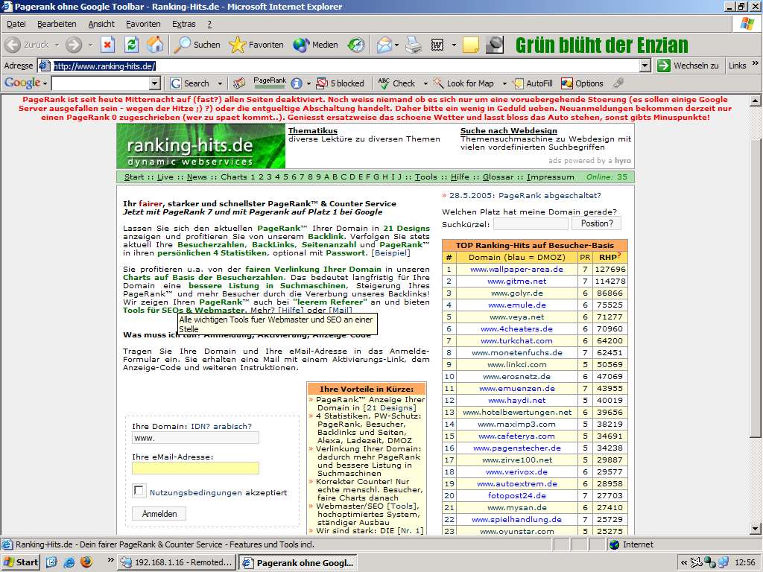This screenshot has width=763, height=572.
Task: Click the Mail envelope icon
Action: pyautogui.click(x=384, y=45)
